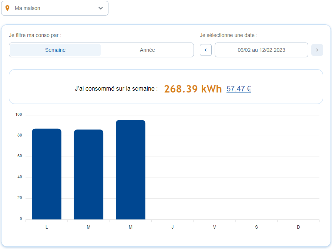Select the Semaine filter tab

coord(55,50)
